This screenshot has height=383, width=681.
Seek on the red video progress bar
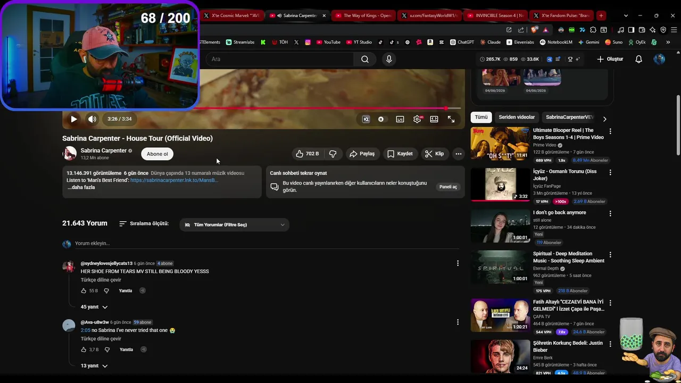tap(330, 109)
